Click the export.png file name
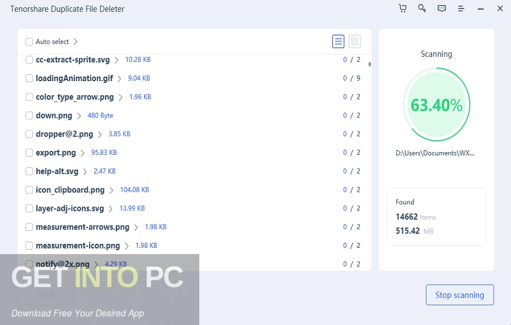 (x=56, y=153)
